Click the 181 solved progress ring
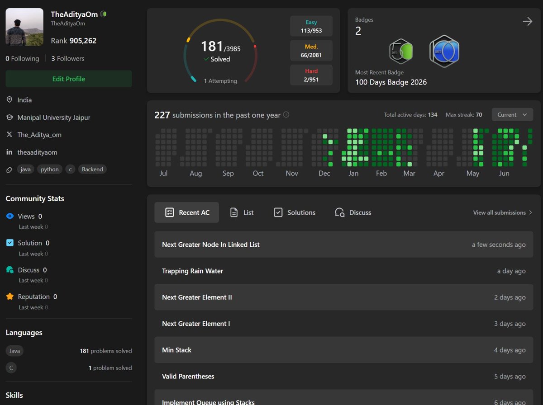543x405 pixels. pyautogui.click(x=220, y=51)
